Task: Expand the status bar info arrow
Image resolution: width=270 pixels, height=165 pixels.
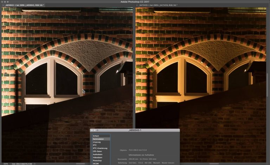Action: pos(34,164)
